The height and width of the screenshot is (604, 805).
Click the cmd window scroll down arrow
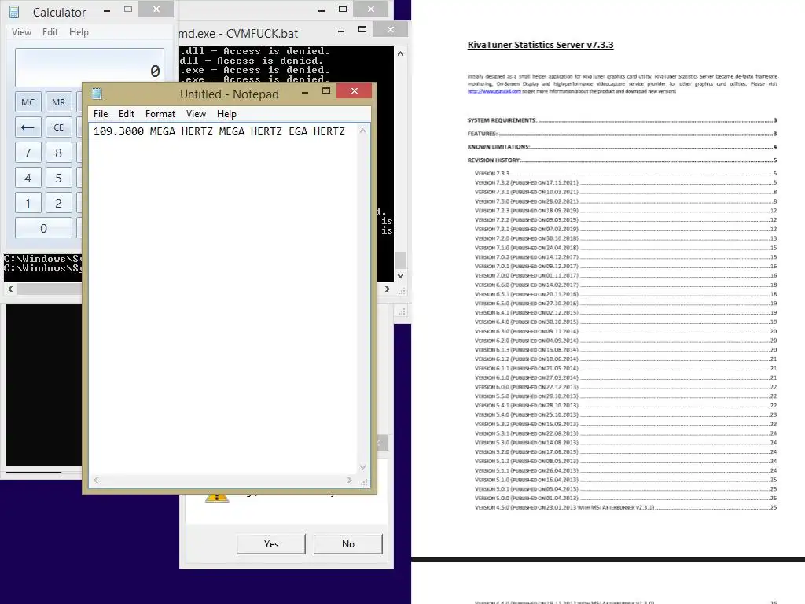[400, 276]
